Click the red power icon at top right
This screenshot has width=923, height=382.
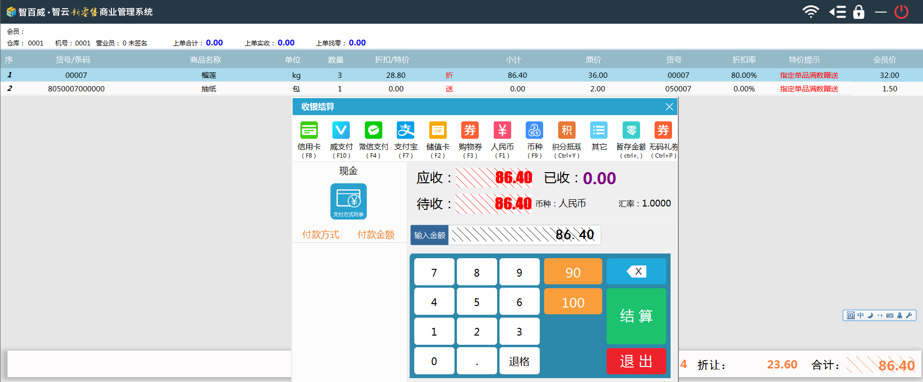coord(901,12)
